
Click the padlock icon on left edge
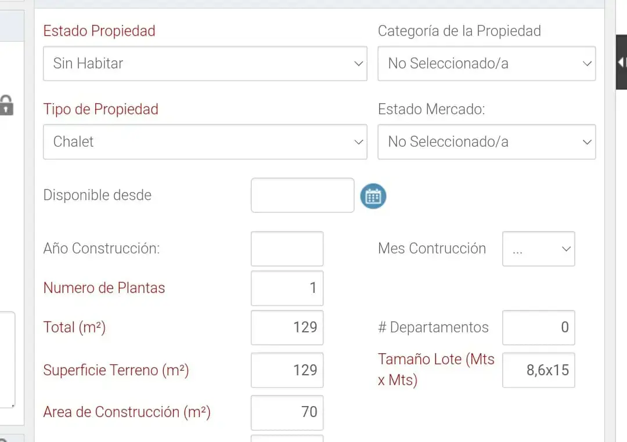coord(6,106)
